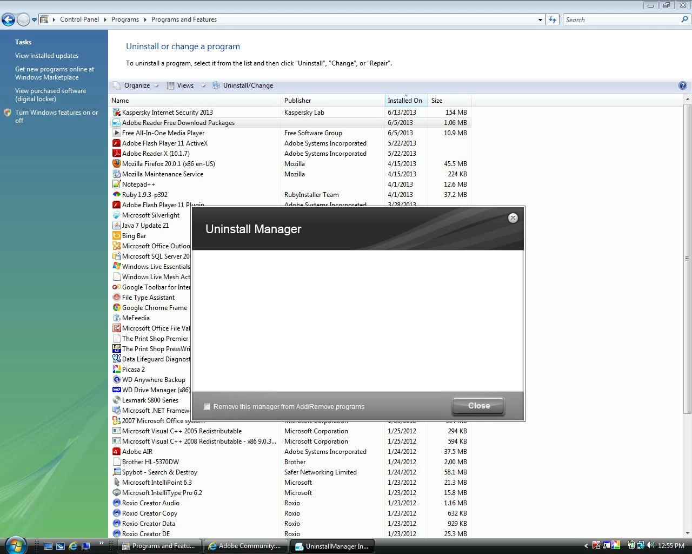This screenshot has width=692, height=554.
Task: Sort by the Installed On column header
Action: pyautogui.click(x=407, y=101)
